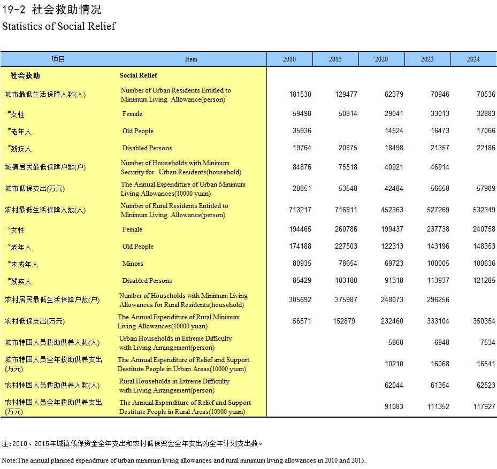The width and height of the screenshot is (497, 469).
Task: Select the '未成年人' row label
Action: tap(23, 264)
